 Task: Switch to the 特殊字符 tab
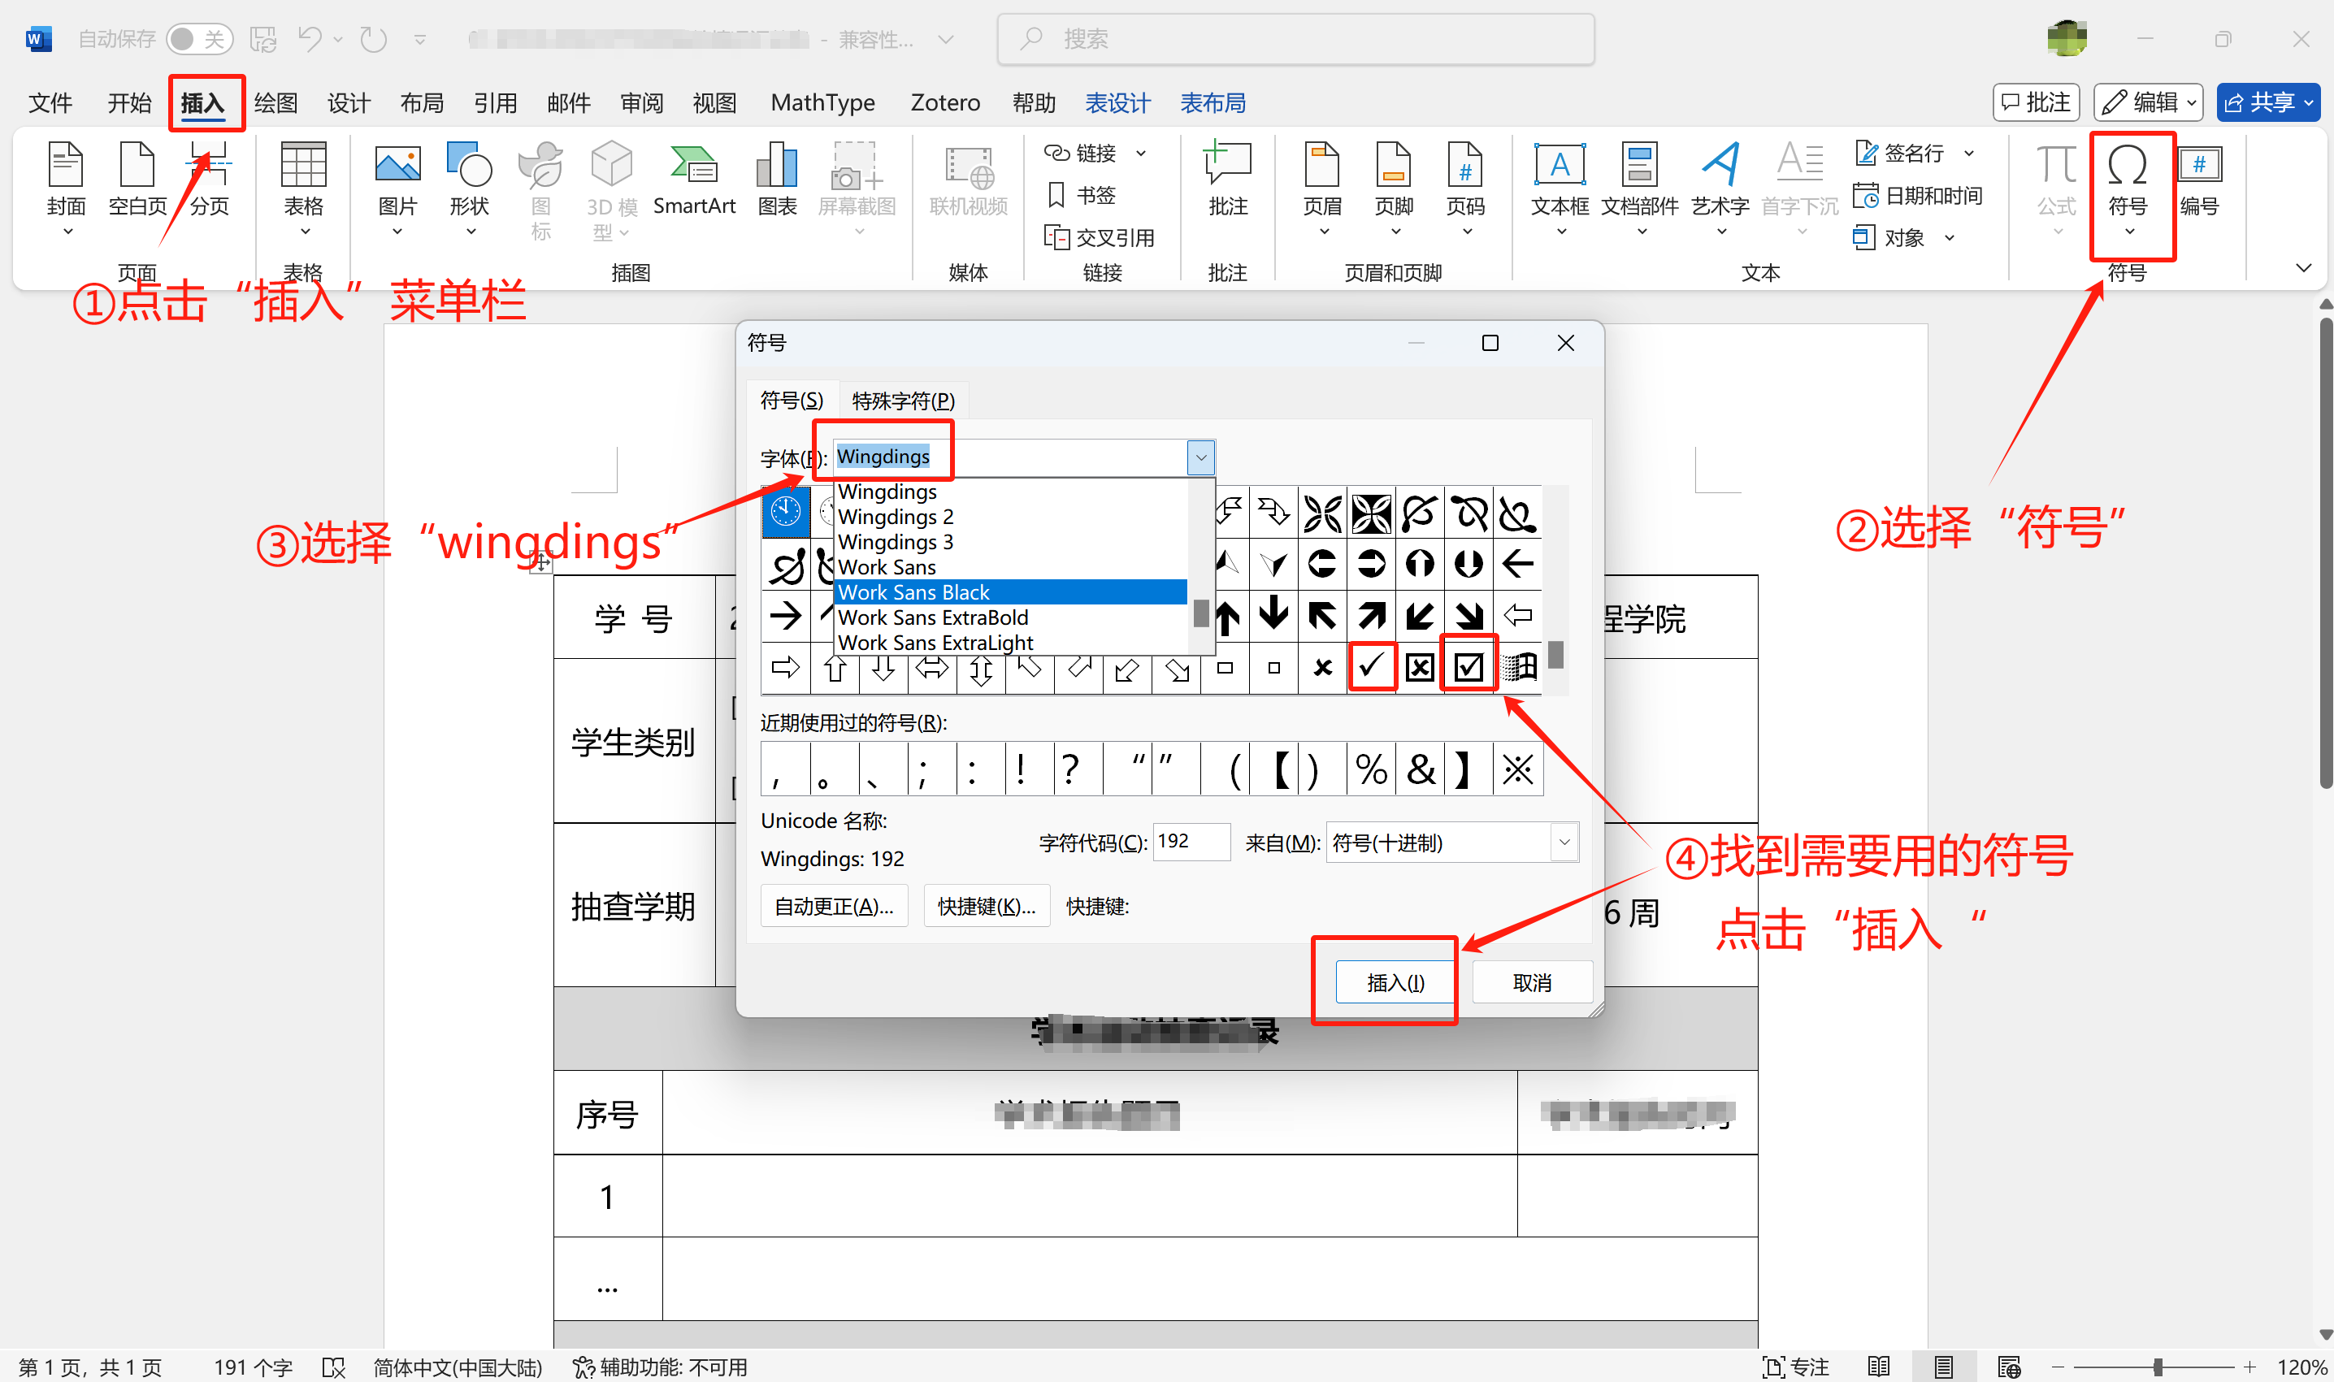tap(903, 401)
